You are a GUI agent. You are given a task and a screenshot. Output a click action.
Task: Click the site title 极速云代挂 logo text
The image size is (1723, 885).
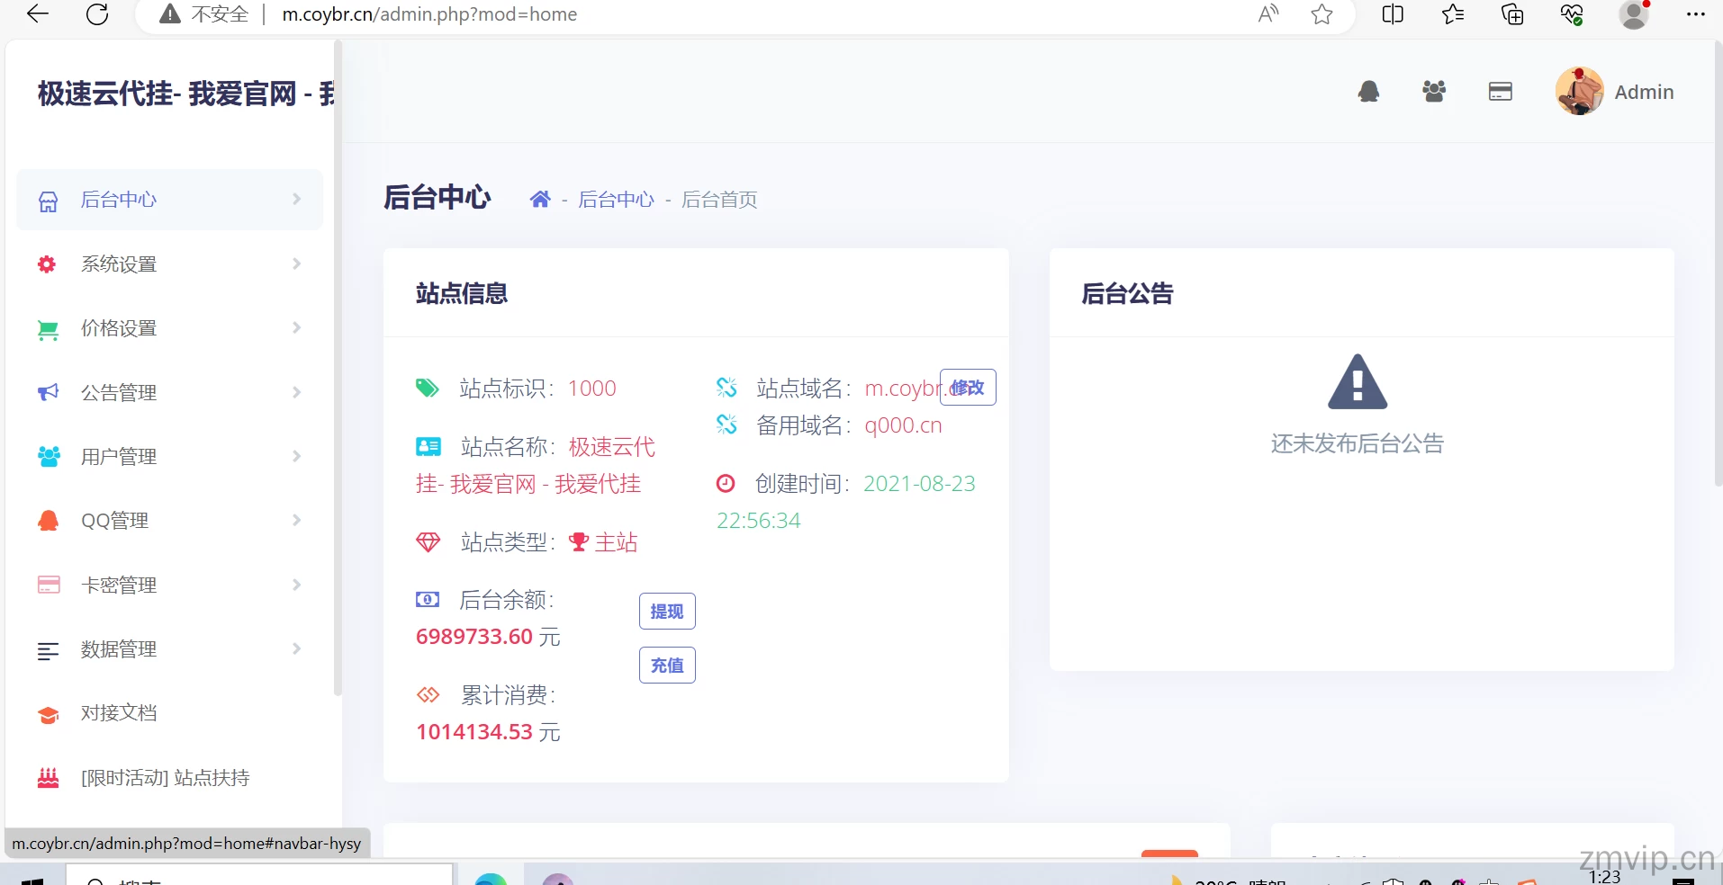(185, 94)
